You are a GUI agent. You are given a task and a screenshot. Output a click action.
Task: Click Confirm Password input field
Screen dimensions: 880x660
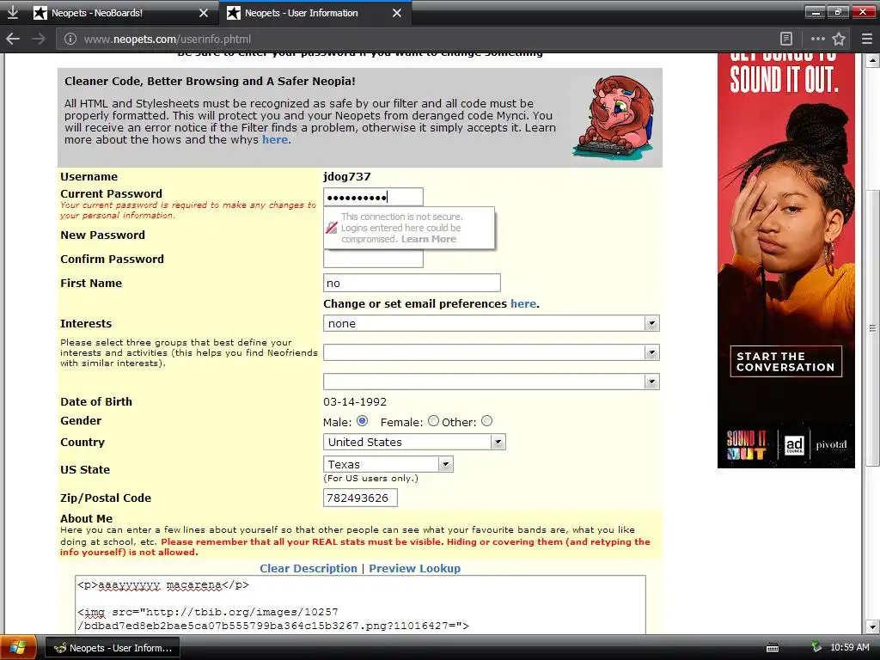(373, 259)
